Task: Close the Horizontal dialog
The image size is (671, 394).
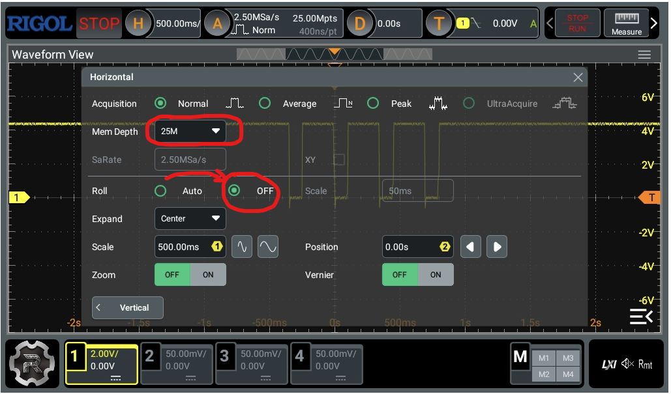Action: pos(578,77)
